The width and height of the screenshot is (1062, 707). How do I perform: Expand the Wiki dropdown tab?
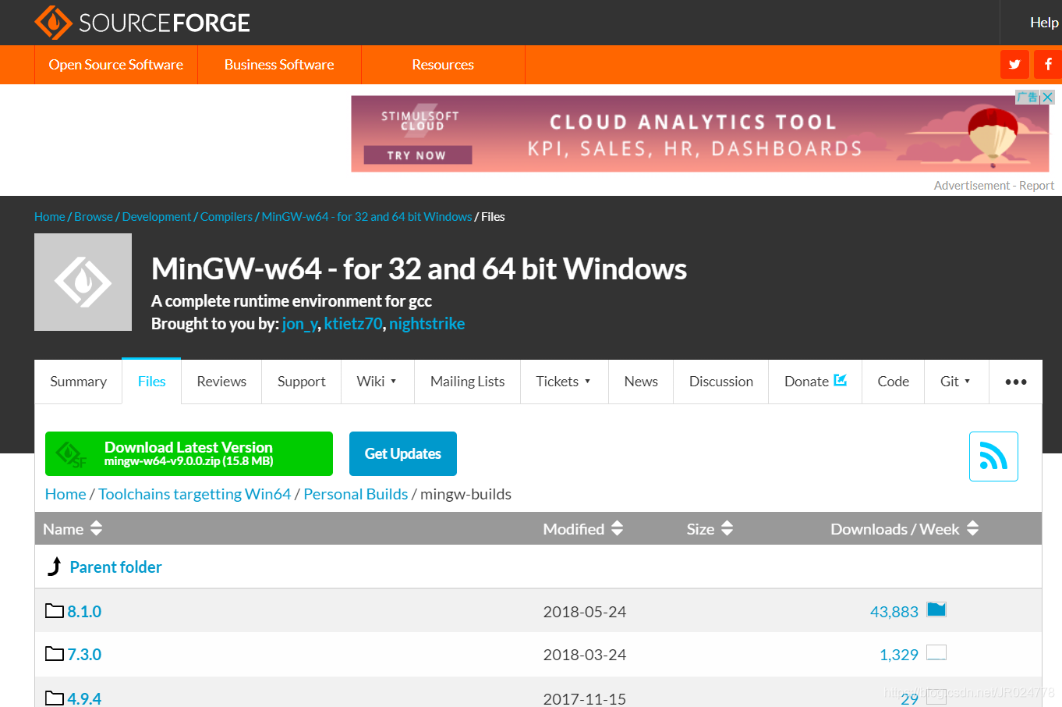[x=377, y=382]
